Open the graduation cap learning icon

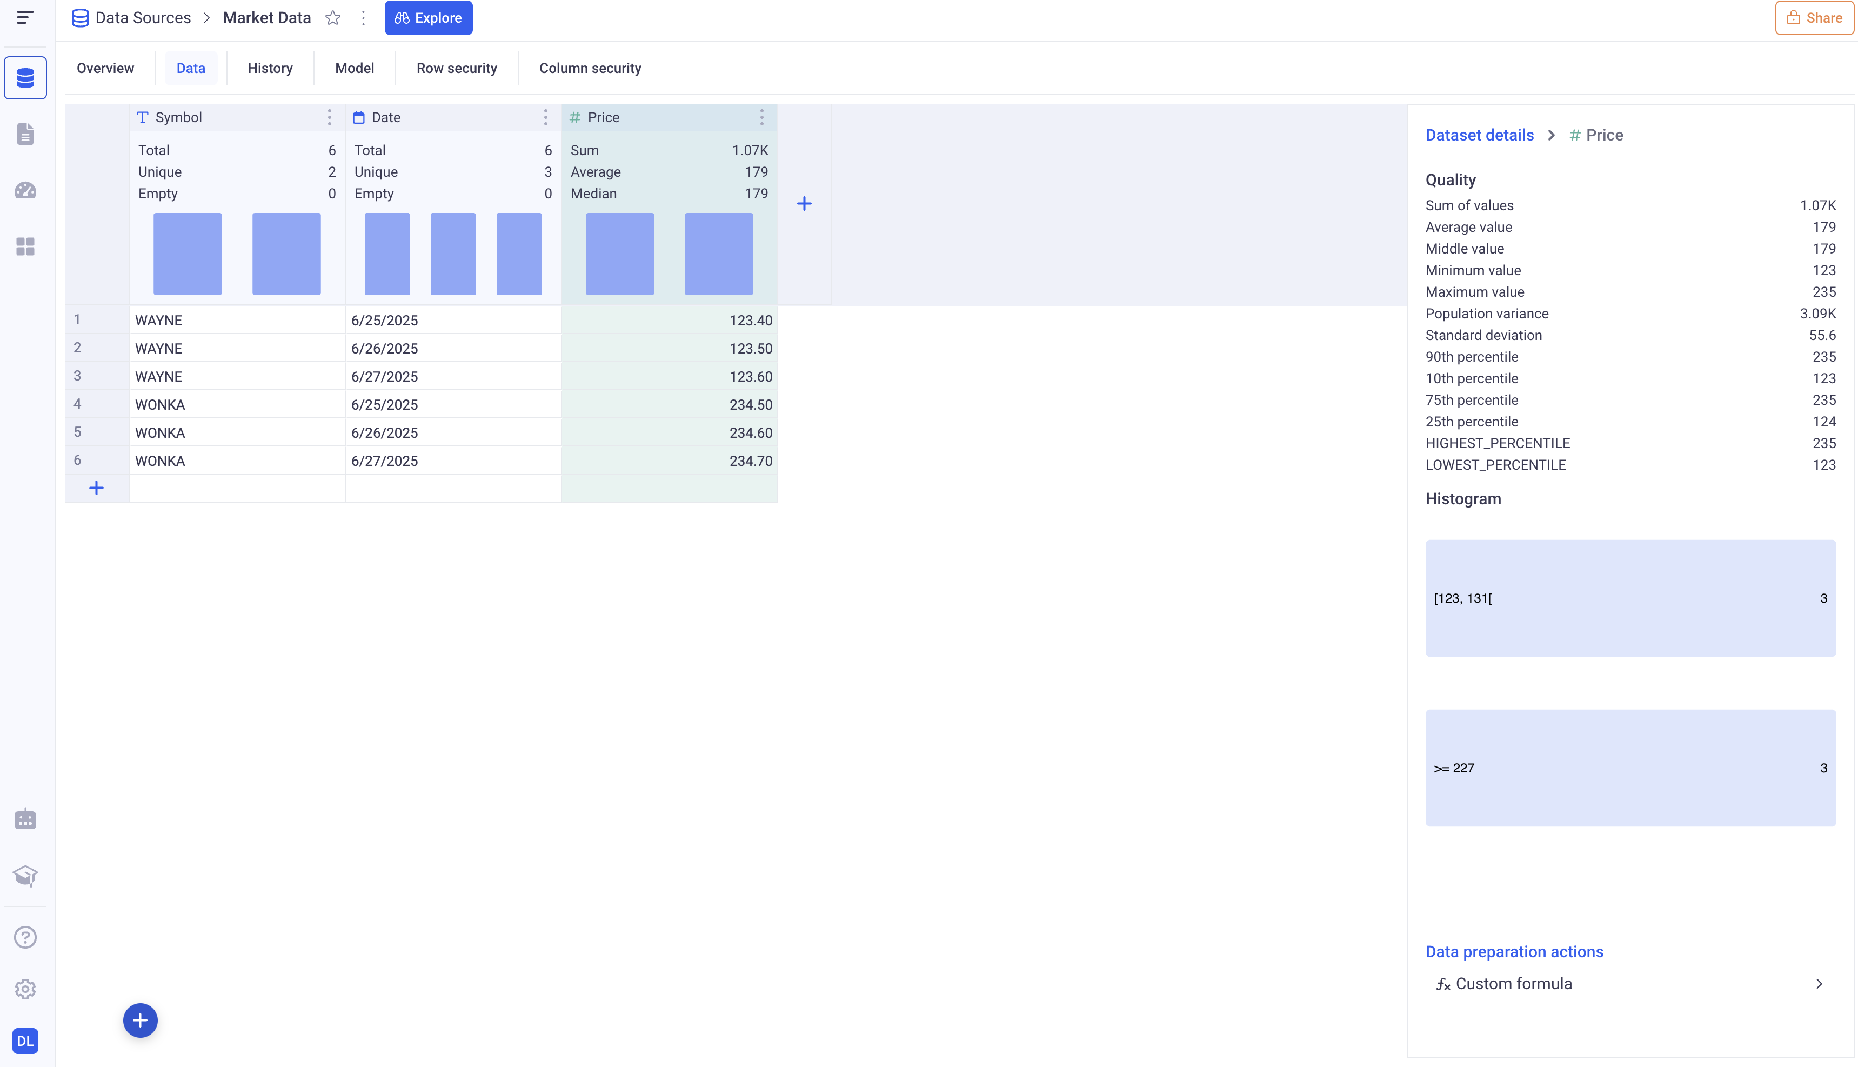click(25, 875)
